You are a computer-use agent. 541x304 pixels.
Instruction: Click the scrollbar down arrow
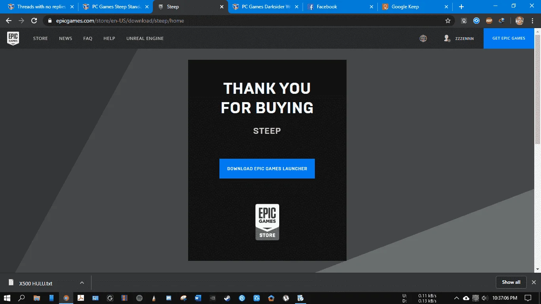(x=537, y=270)
